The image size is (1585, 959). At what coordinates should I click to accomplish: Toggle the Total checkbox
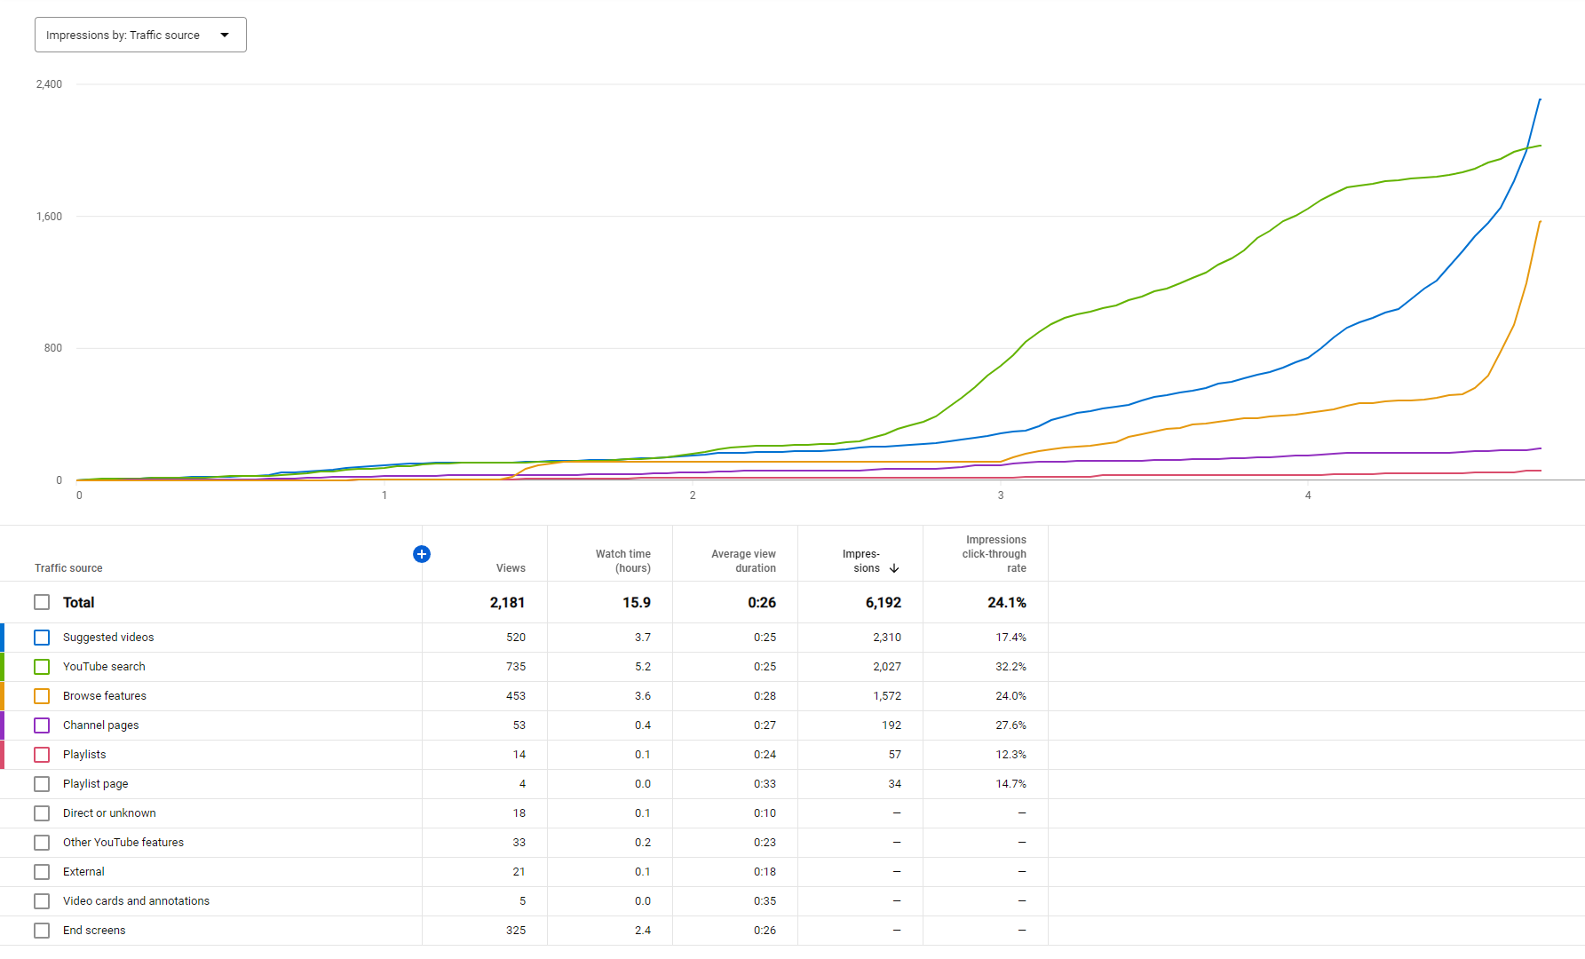[x=42, y=602]
